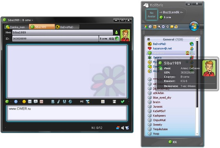Click the contact avatar in chat window

pyautogui.click(x=125, y=35)
